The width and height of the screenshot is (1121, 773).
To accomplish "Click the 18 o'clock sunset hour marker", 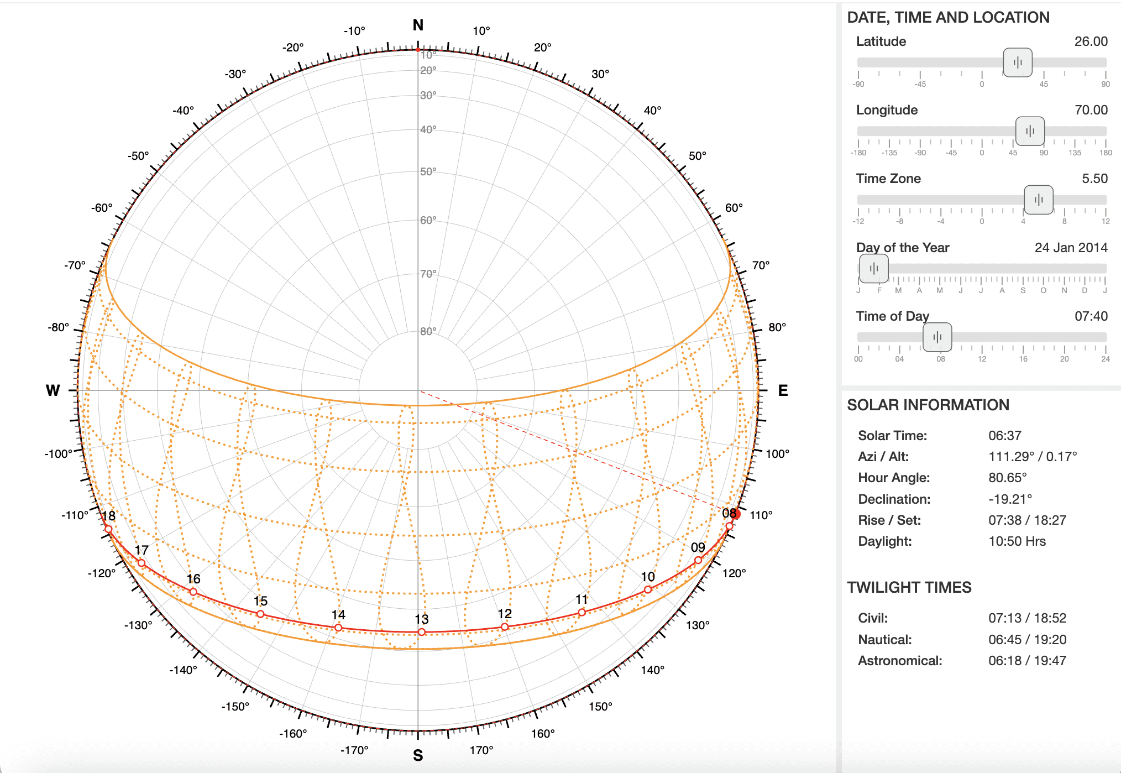I will [108, 529].
